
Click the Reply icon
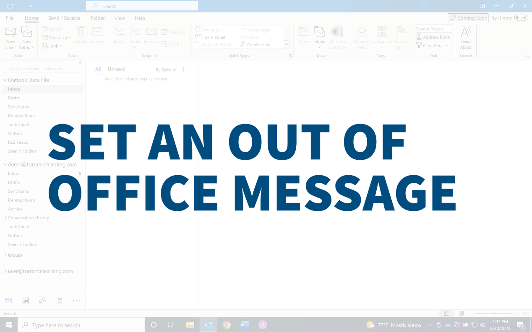119,32
